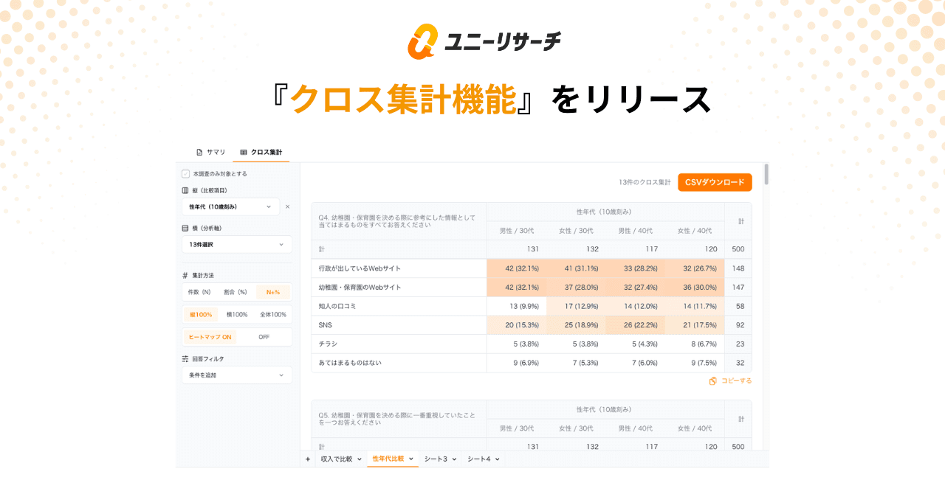This screenshot has width=945, height=494.
Task: Expand the 13件選択 analysis axis dropdown
Action: click(x=236, y=244)
